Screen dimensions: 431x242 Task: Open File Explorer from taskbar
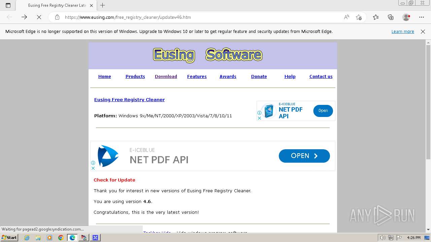tap(38, 238)
